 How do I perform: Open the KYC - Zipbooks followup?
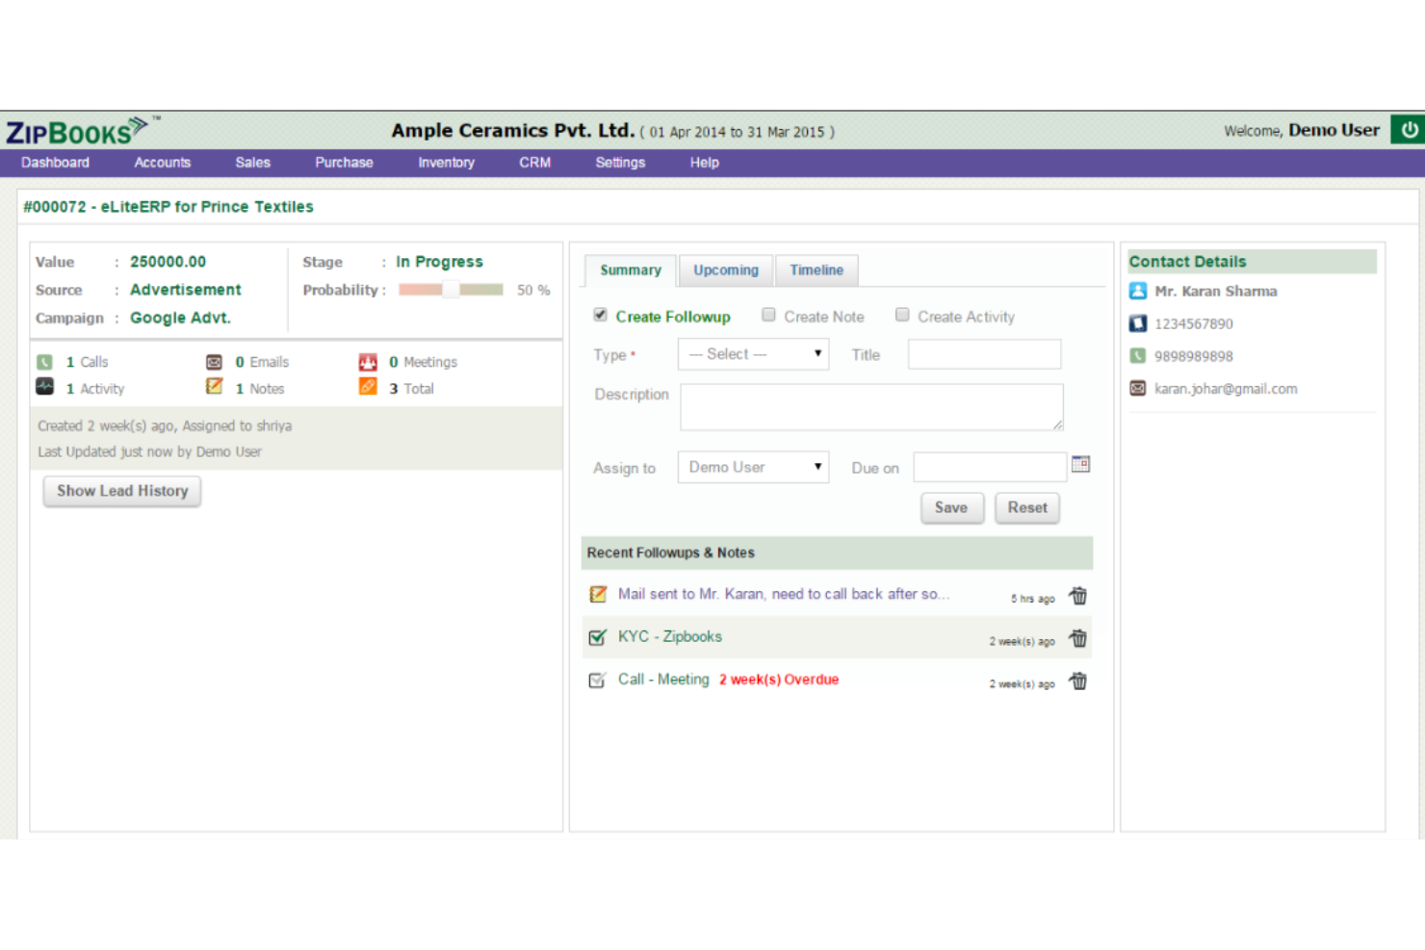[x=670, y=637]
